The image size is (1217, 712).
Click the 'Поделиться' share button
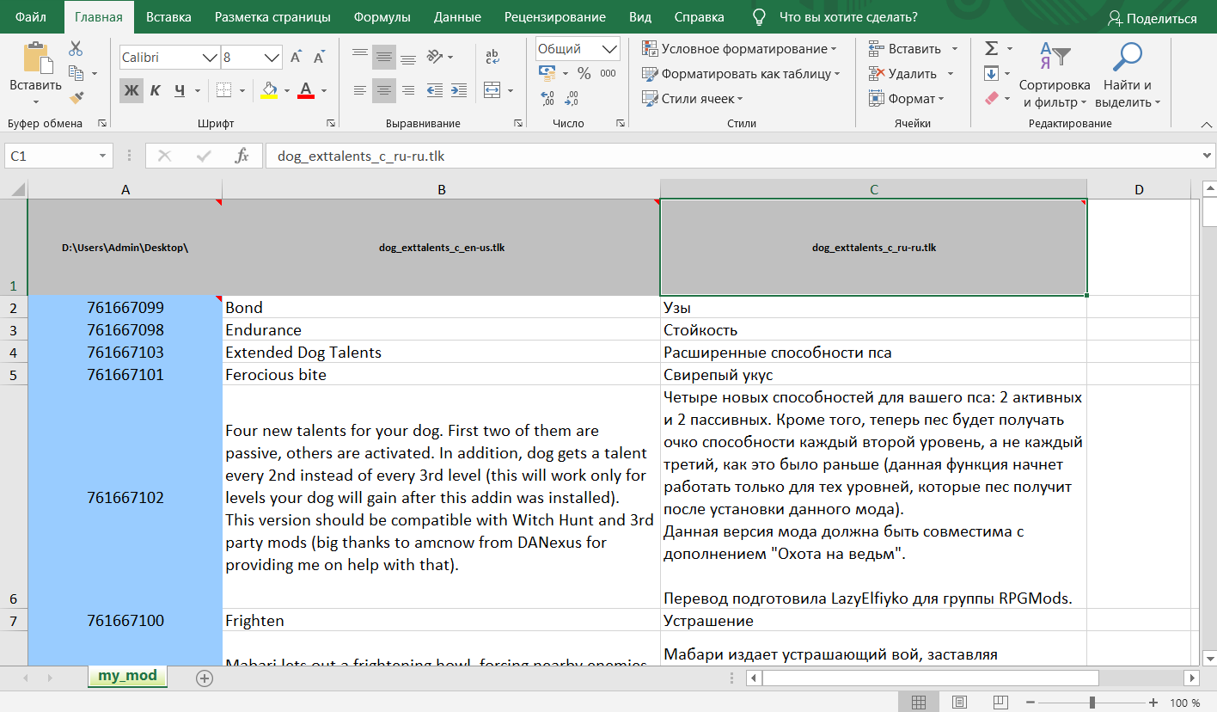coord(1152,18)
